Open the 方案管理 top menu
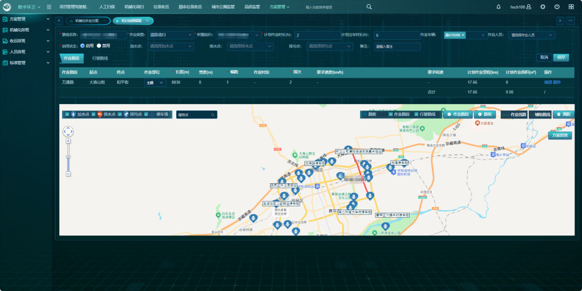The width and height of the screenshot is (582, 291). coord(279,6)
